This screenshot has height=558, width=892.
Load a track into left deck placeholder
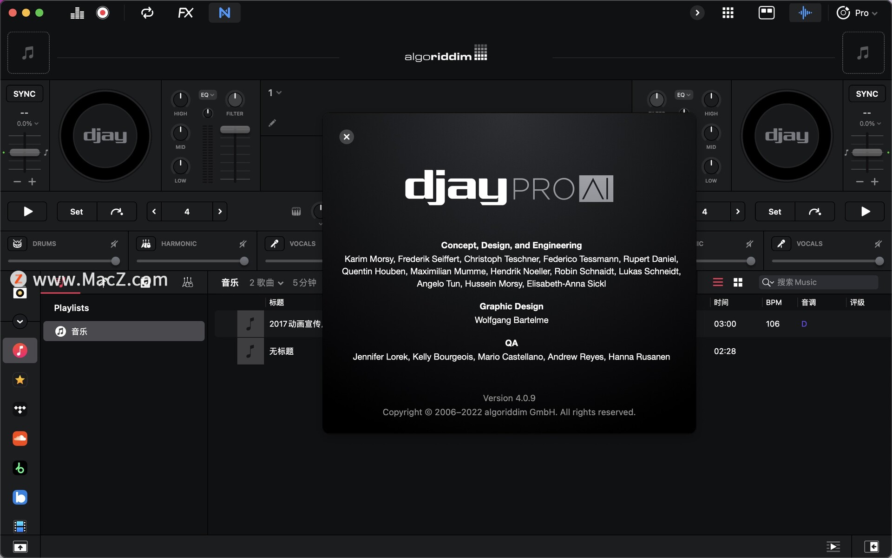pyautogui.click(x=28, y=53)
